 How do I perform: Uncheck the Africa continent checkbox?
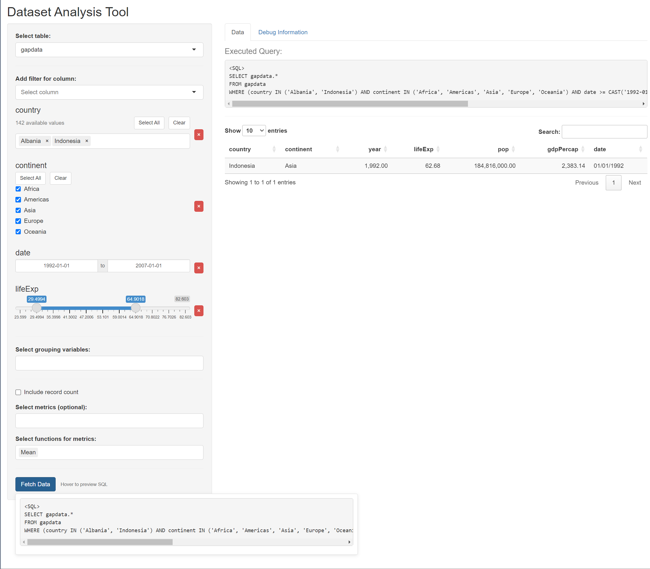19,189
